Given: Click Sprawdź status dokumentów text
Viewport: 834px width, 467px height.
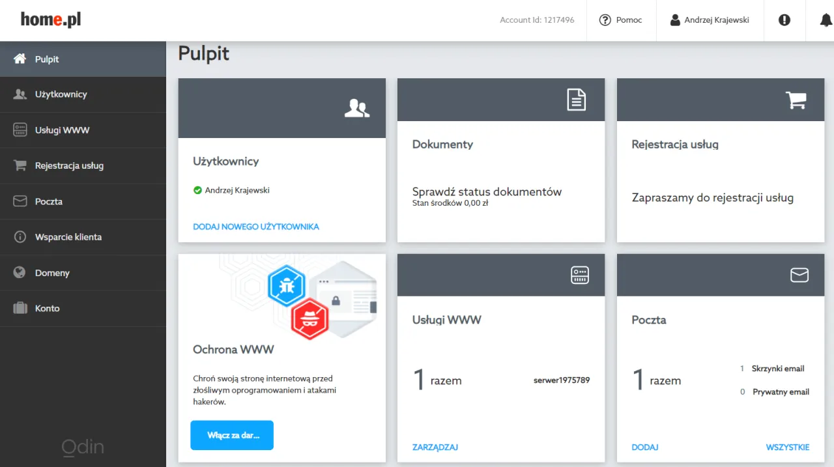Looking at the screenshot, I should pos(487,192).
